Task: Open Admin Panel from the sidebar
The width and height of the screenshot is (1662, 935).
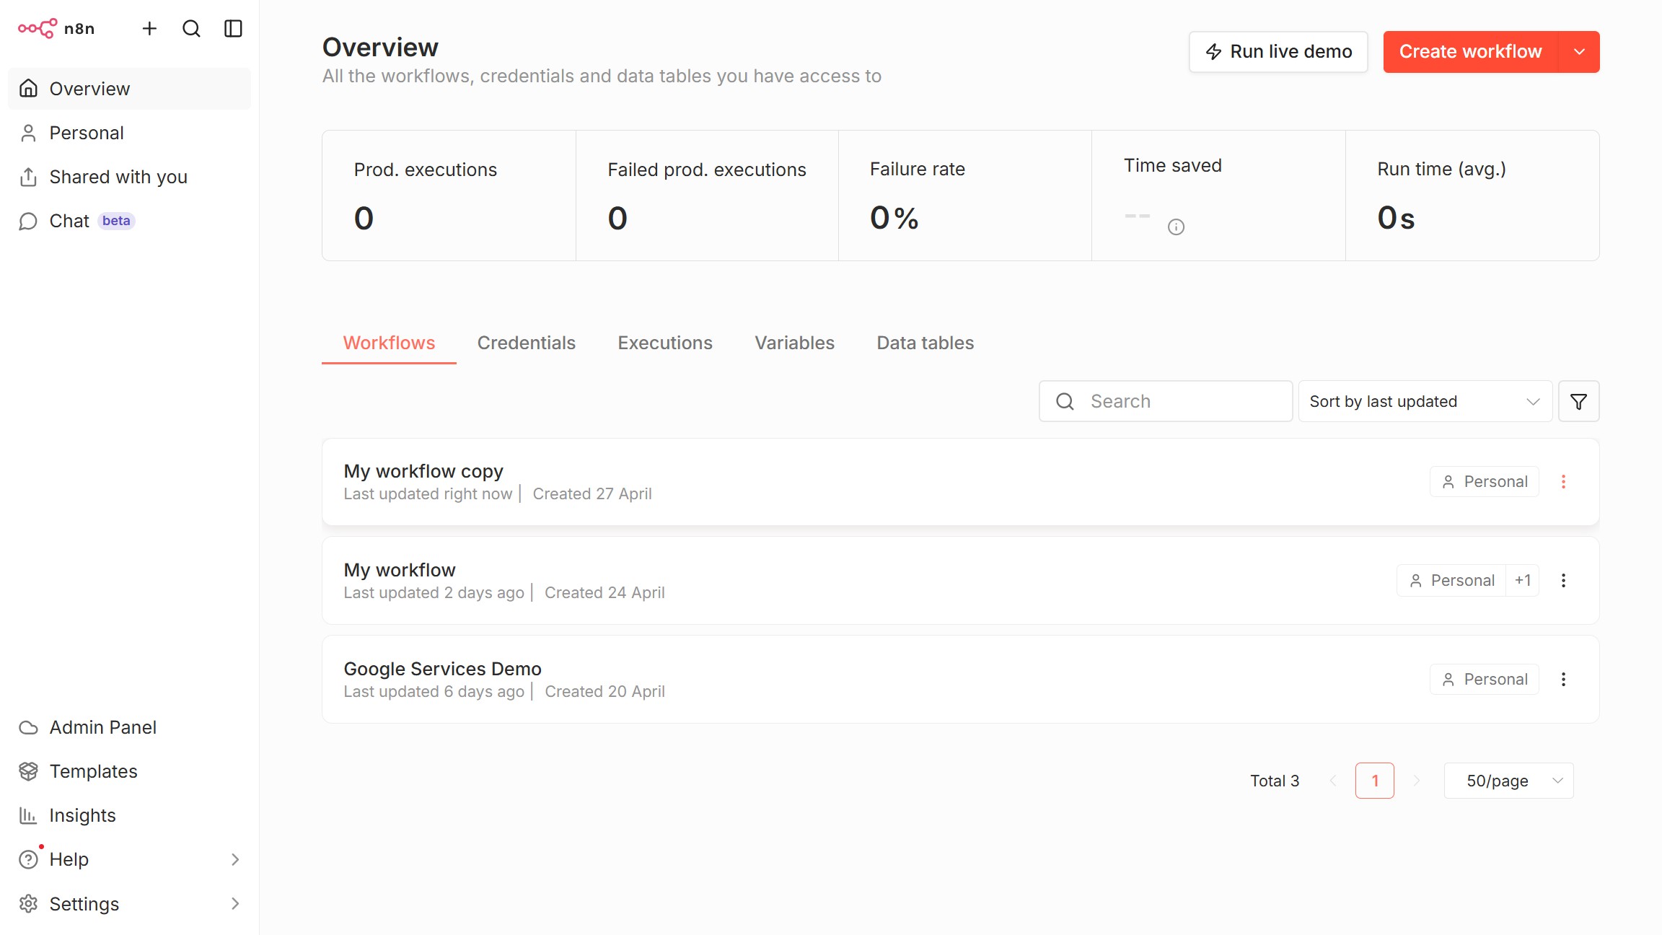Action: (129, 727)
